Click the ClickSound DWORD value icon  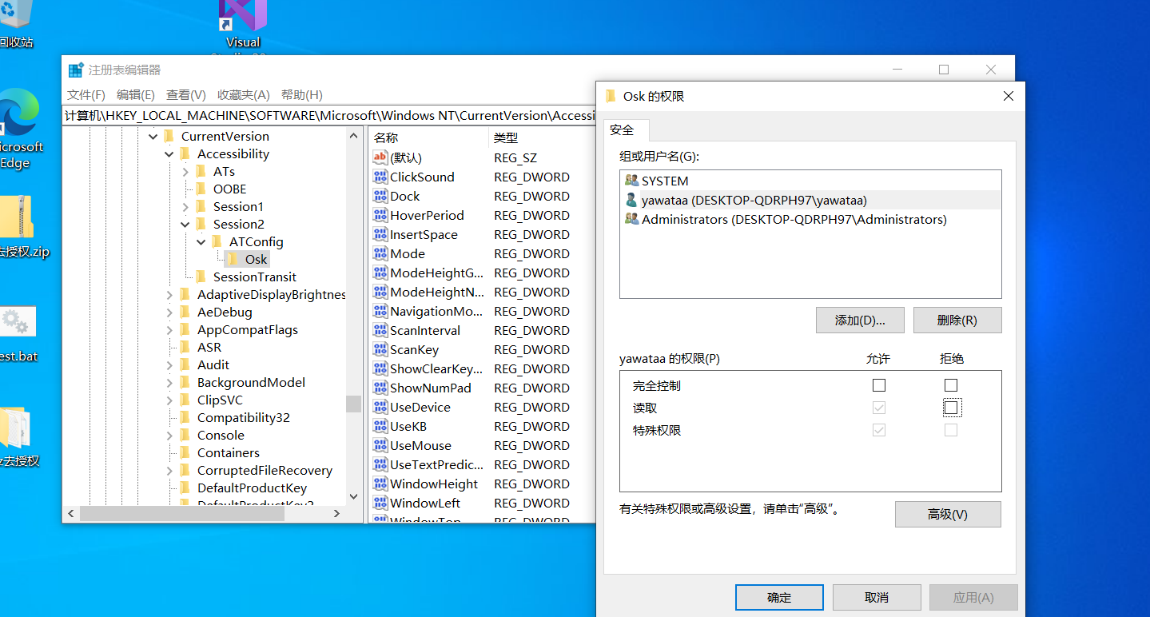[380, 177]
